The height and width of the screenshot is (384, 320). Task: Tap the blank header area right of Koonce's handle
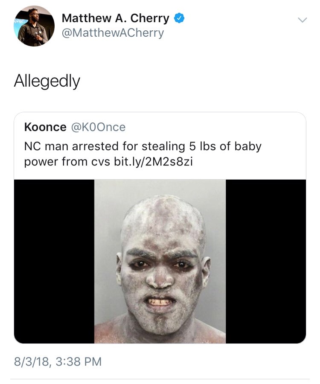coord(213,127)
